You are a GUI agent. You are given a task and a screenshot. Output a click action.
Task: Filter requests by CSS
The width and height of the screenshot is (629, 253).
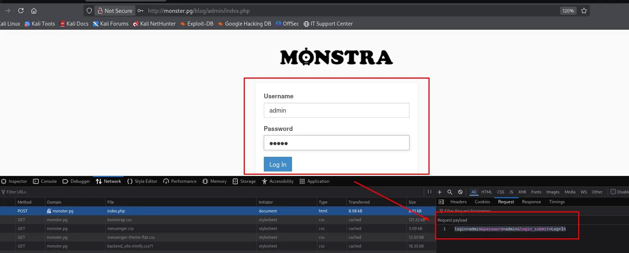point(501,192)
